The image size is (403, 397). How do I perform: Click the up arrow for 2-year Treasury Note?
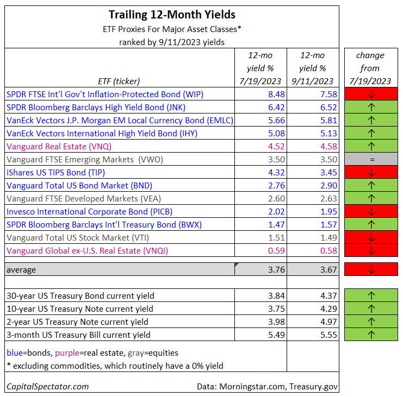371,322
